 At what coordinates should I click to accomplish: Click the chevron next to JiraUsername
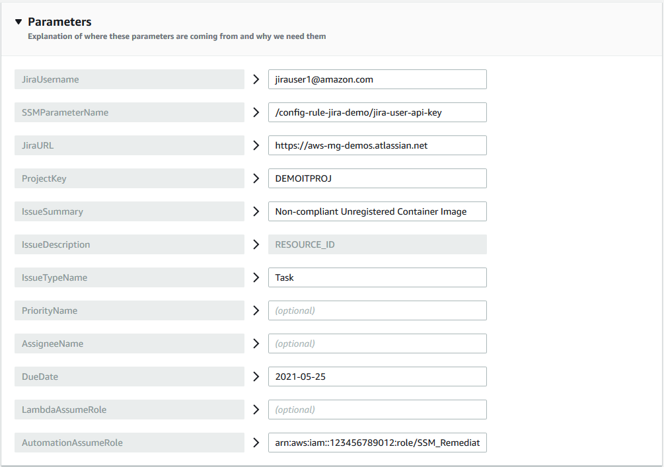coord(256,79)
